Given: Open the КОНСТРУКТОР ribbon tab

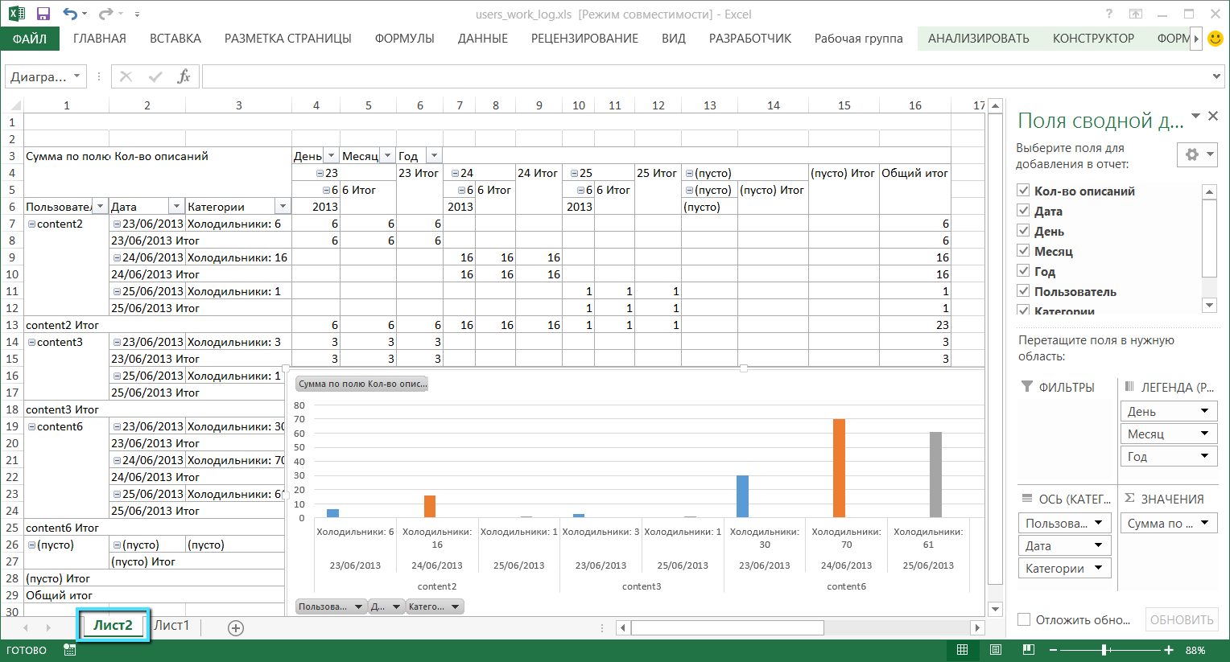Looking at the screenshot, I should (1093, 38).
